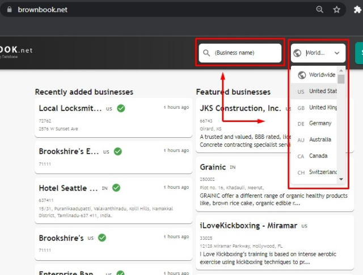Choose Switzerland in the country list
363x275 pixels.
[x=322, y=172]
